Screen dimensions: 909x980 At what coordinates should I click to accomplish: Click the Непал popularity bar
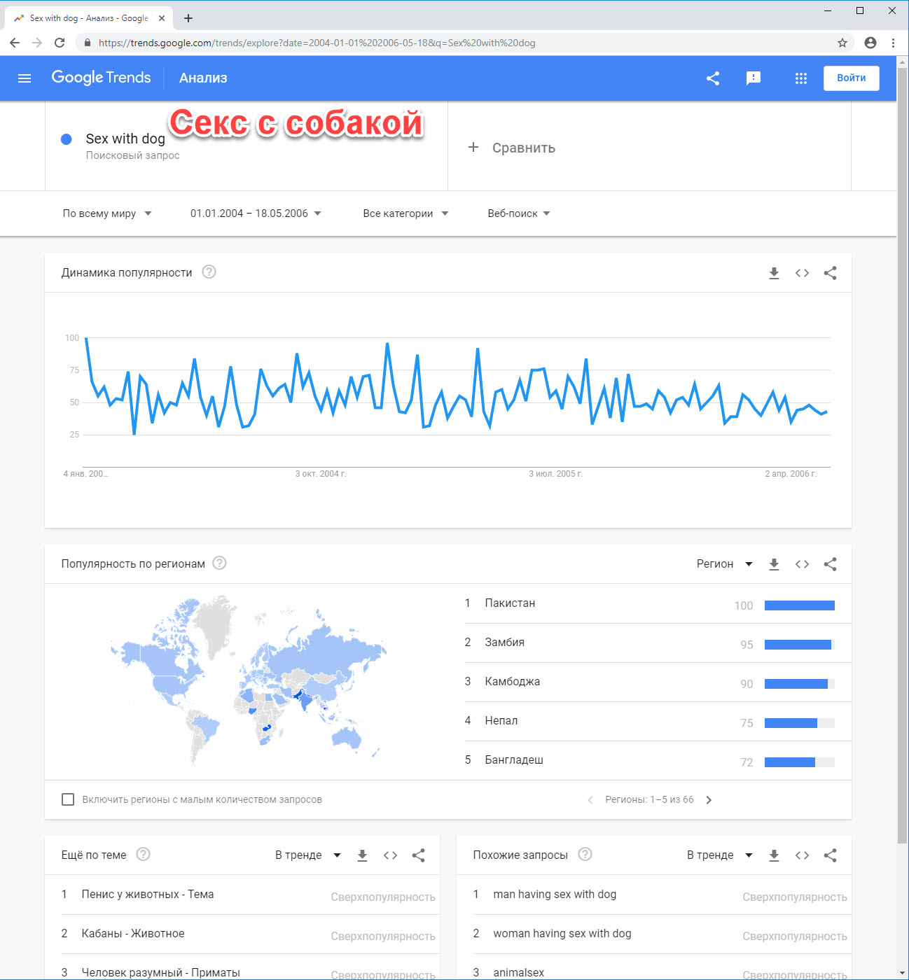click(800, 723)
